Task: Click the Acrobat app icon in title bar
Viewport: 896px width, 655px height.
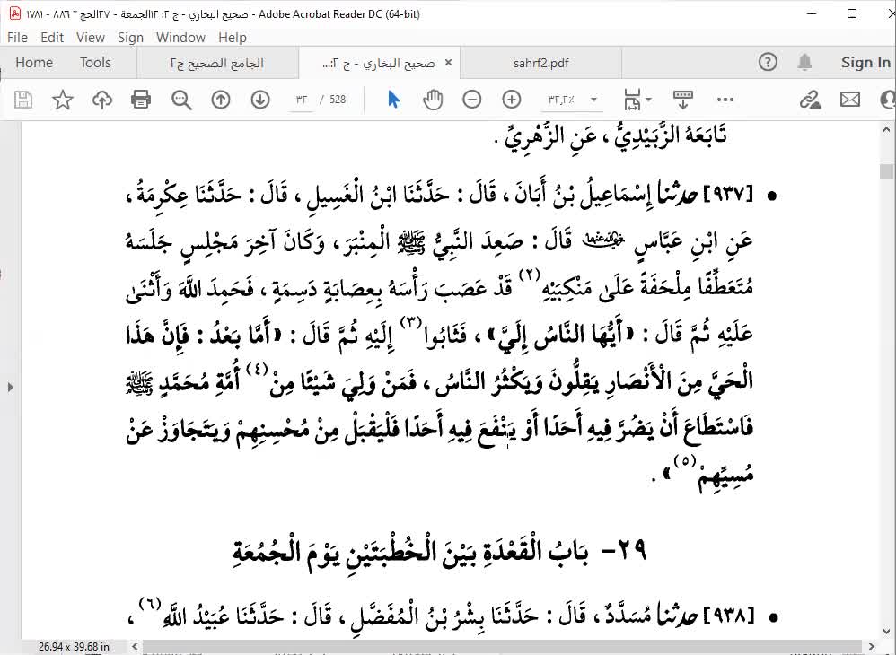Action: point(15,13)
